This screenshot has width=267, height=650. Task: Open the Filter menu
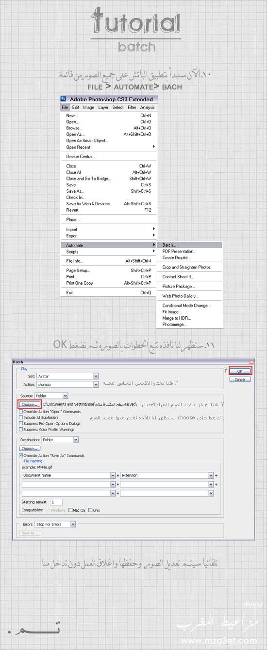click(x=132, y=108)
